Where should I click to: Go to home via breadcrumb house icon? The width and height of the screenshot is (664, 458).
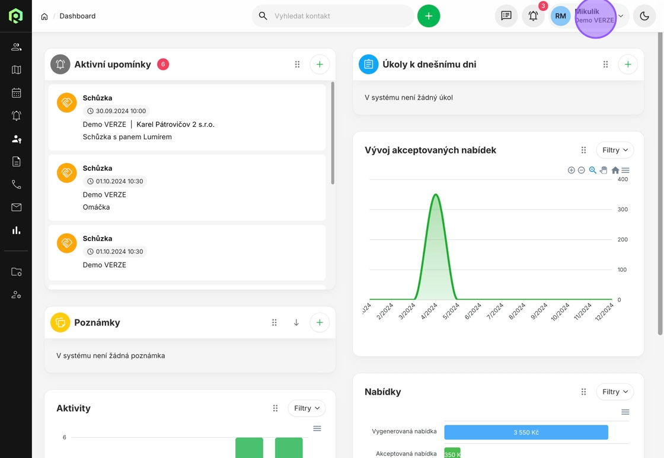click(x=44, y=16)
